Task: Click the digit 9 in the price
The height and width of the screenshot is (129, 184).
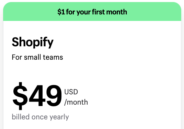Action: click(54, 96)
